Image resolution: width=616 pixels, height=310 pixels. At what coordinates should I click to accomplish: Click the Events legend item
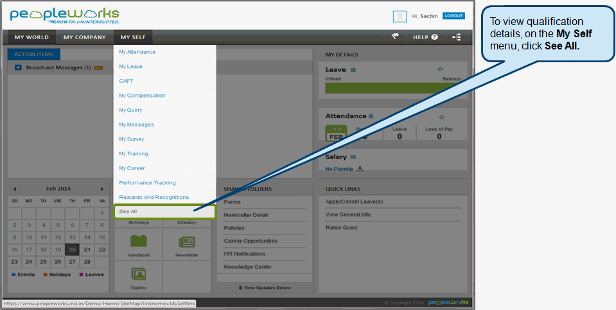[x=23, y=275]
